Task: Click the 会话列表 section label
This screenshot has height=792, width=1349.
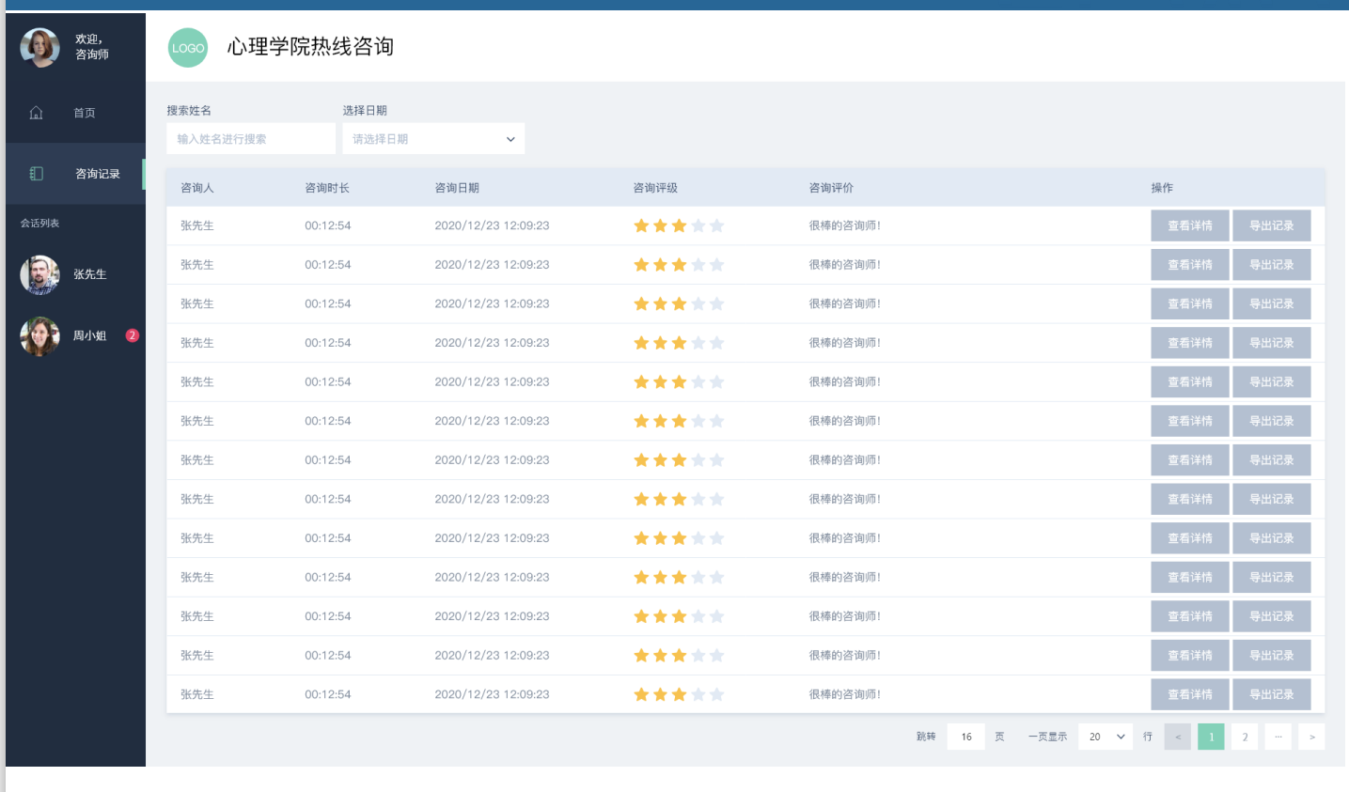Action: click(x=40, y=224)
